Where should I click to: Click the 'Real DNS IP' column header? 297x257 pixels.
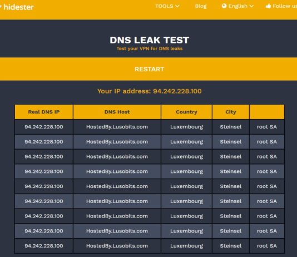point(44,112)
